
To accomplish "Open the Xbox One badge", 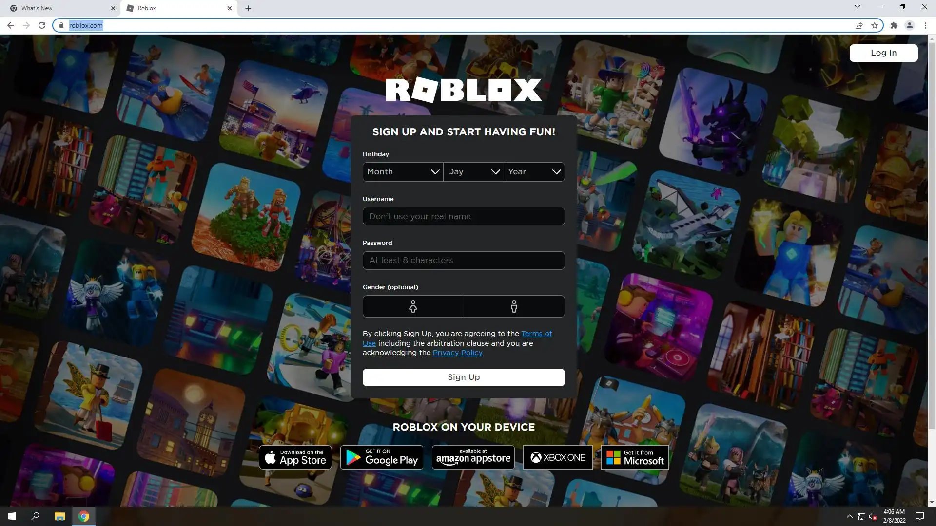I will tap(558, 457).
